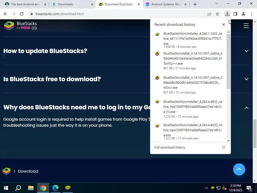The width and height of the screenshot is (257, 193).
Task: Select the 'Download BlueStacks' tab
Action: pos(119,4)
